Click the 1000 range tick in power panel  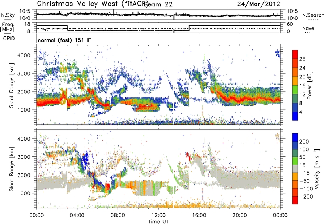tap(24, 110)
